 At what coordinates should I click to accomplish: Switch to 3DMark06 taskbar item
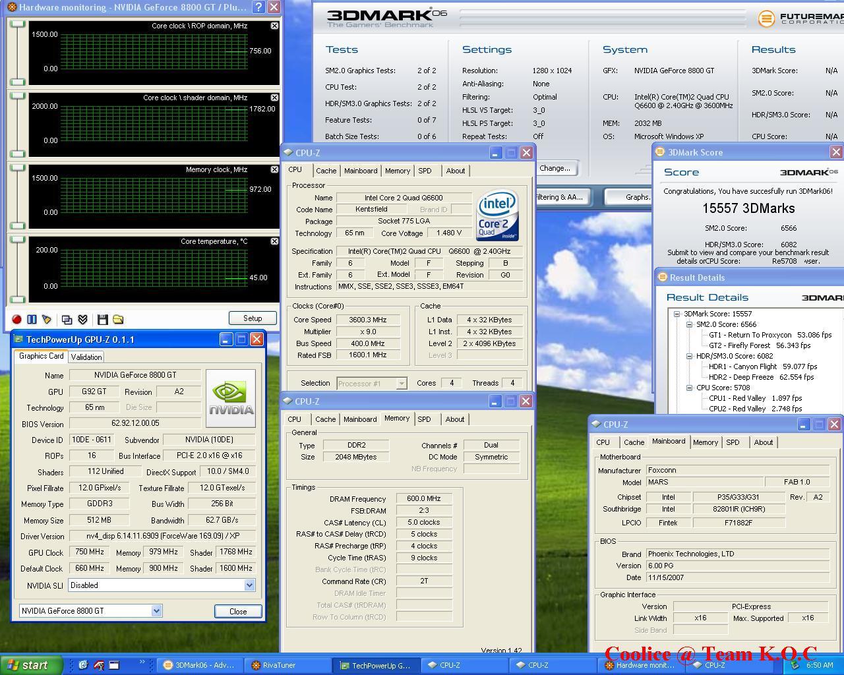[x=199, y=665]
